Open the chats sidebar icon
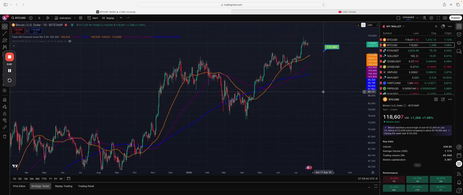This screenshot has width=463, height=195. pos(459,51)
